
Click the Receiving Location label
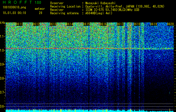[x=65, y=6]
